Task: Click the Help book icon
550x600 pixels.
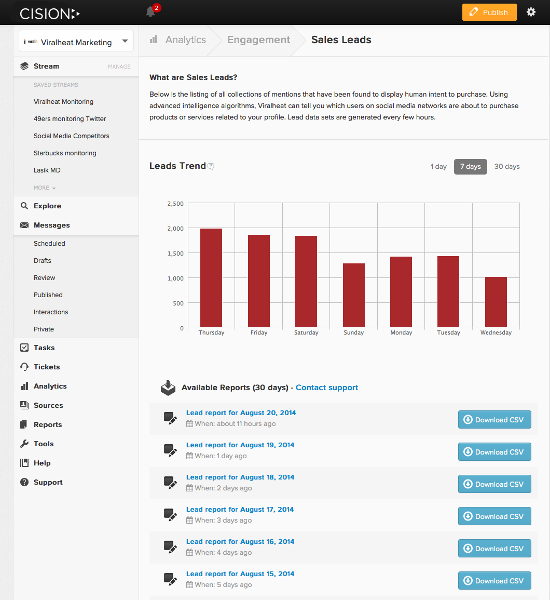Action: pos(24,463)
